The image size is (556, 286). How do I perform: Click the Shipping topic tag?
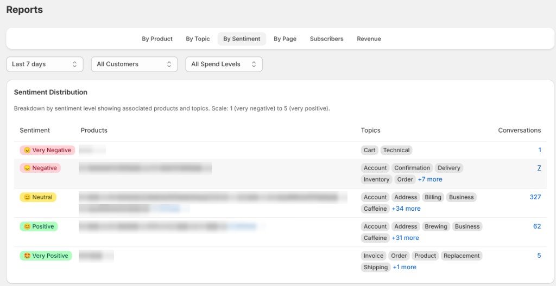click(x=376, y=267)
